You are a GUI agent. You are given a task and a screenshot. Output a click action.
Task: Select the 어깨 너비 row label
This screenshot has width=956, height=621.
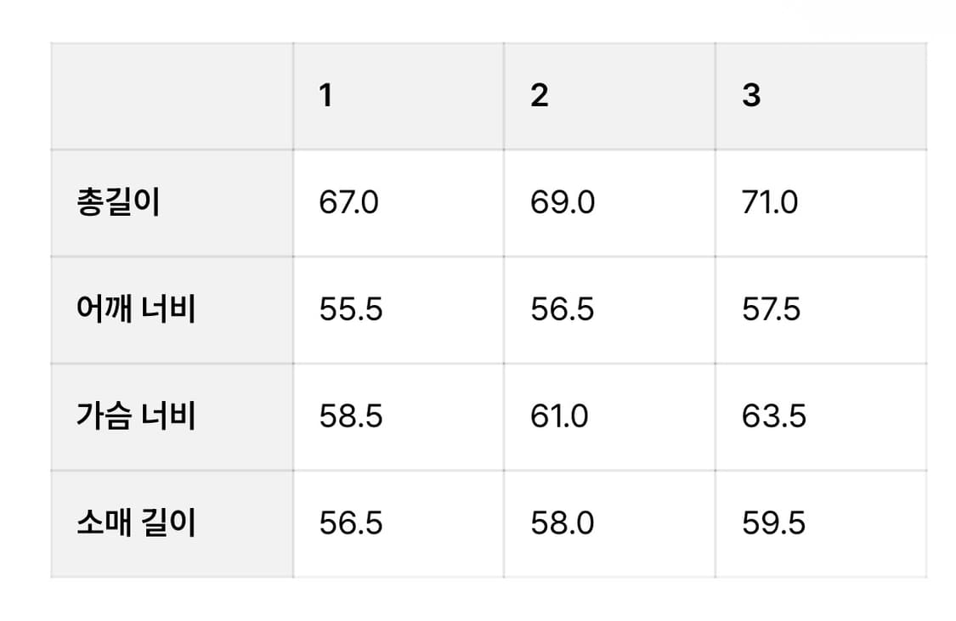point(136,310)
